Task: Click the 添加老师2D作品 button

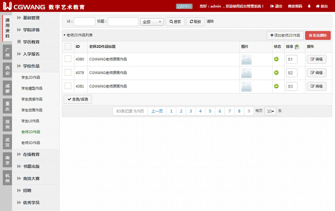Action: coord(285,35)
